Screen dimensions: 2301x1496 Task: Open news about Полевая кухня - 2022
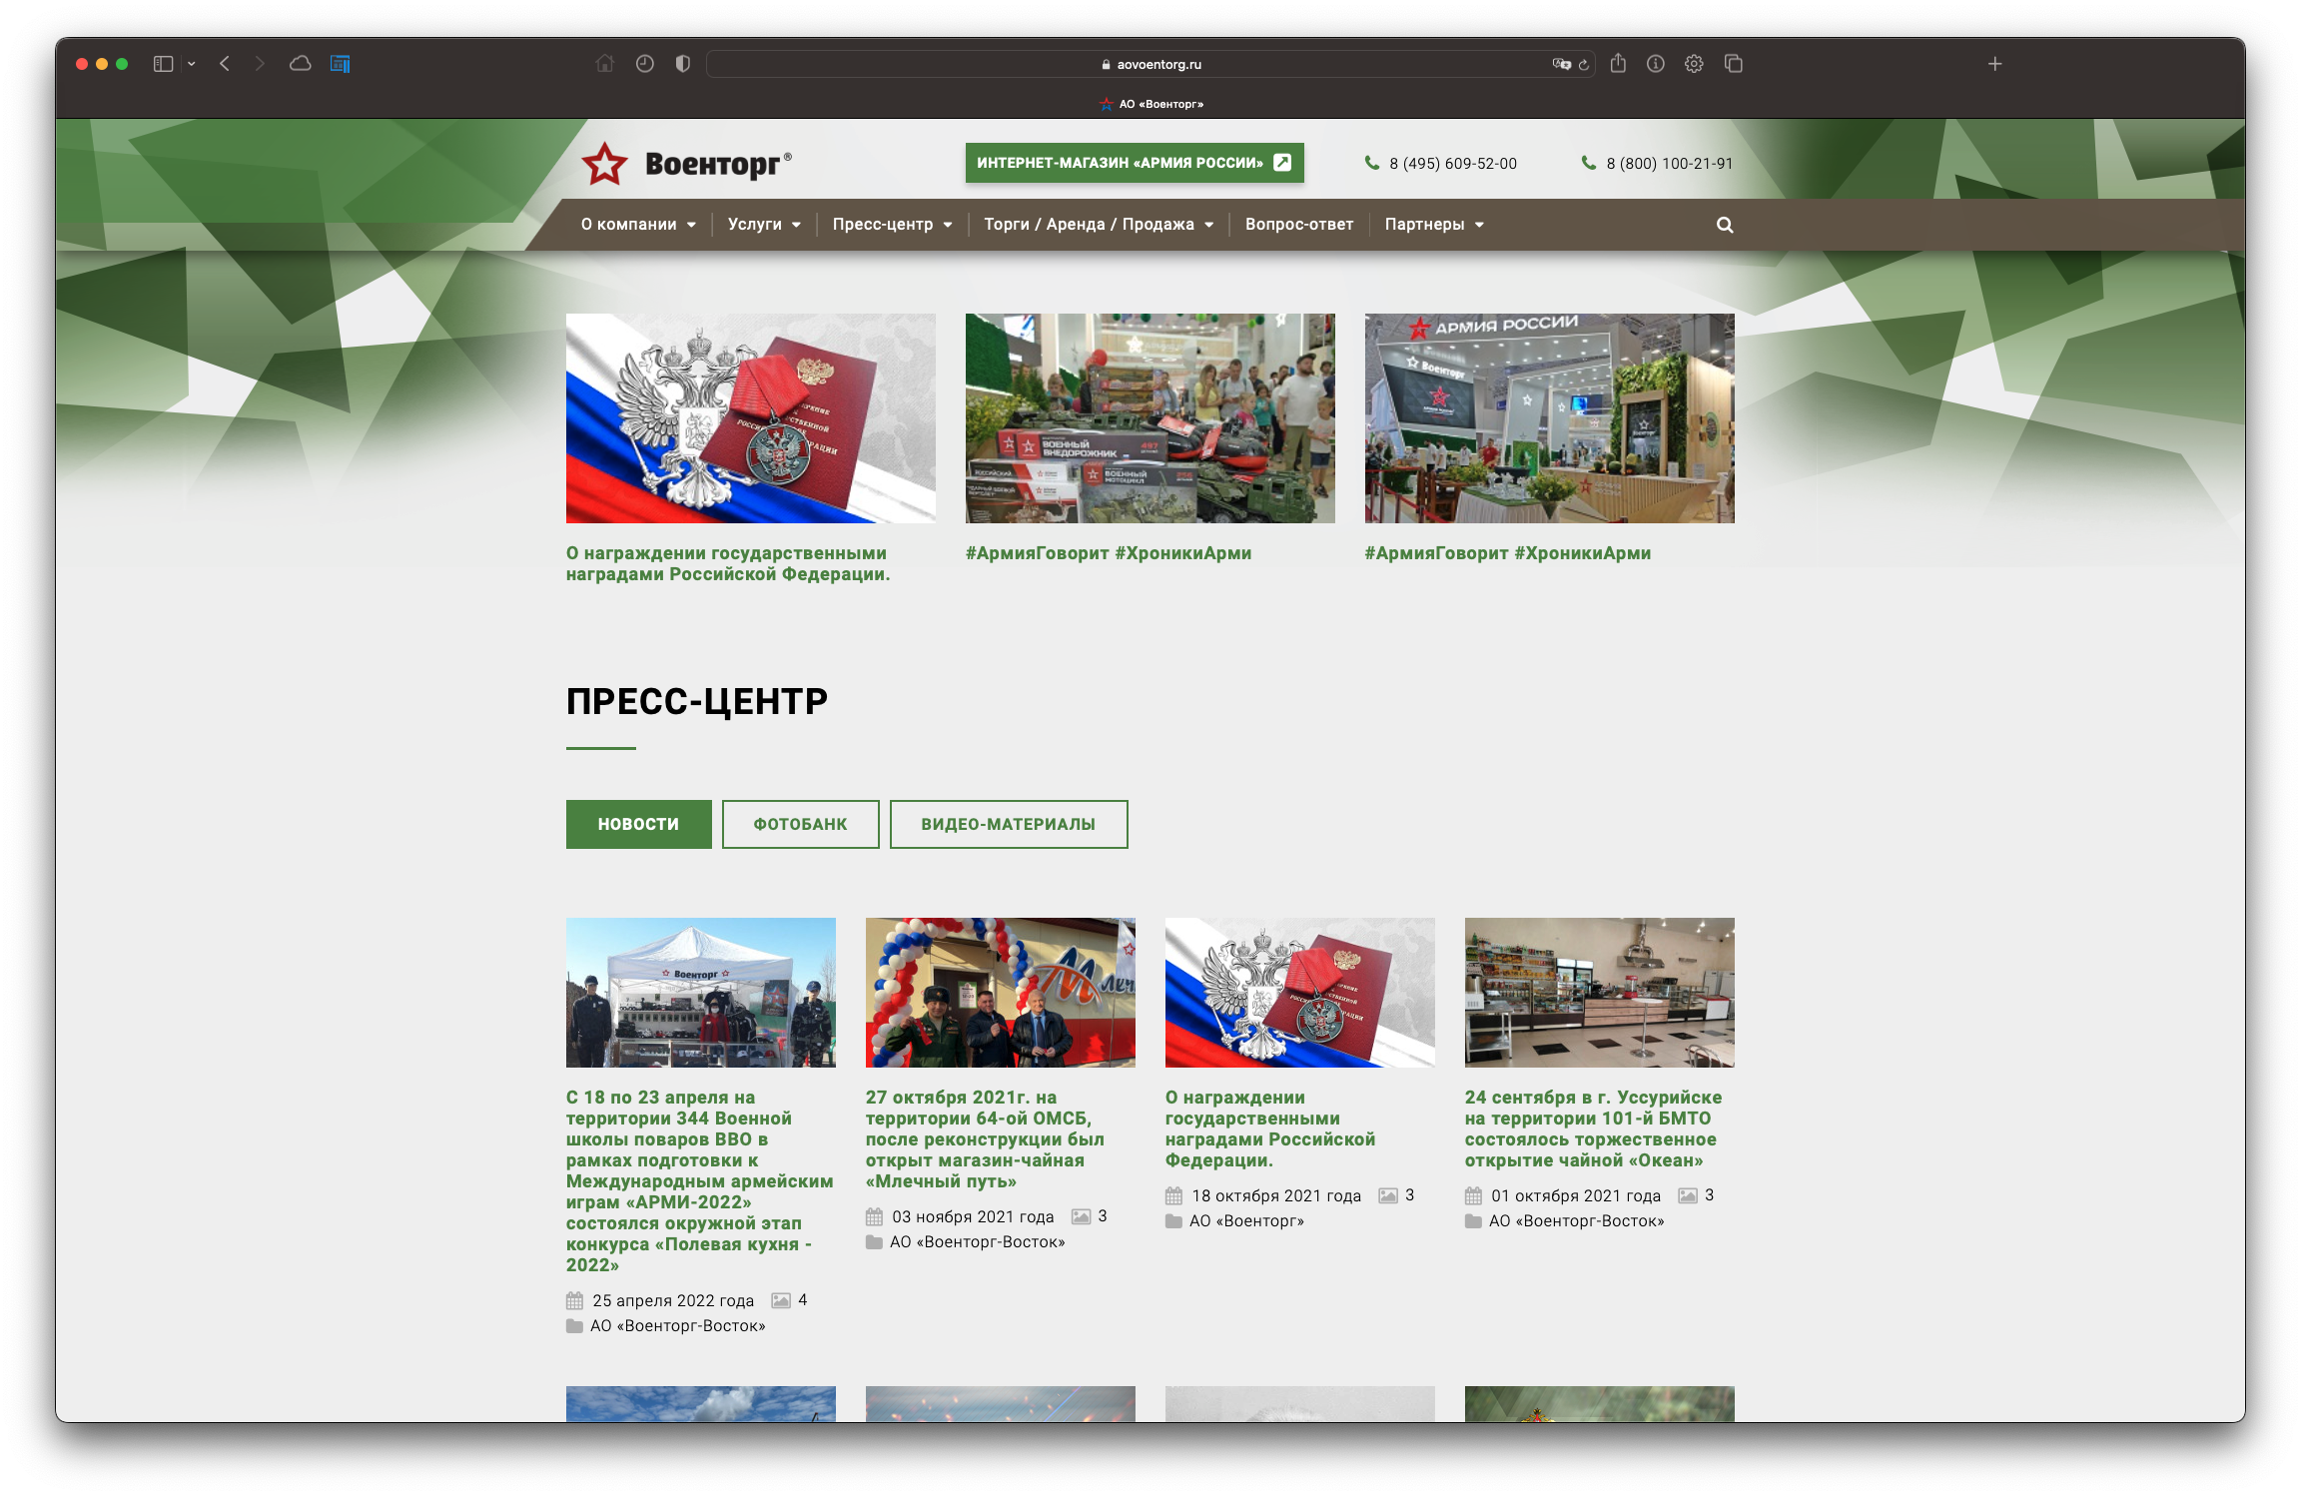pyautogui.click(x=700, y=1181)
